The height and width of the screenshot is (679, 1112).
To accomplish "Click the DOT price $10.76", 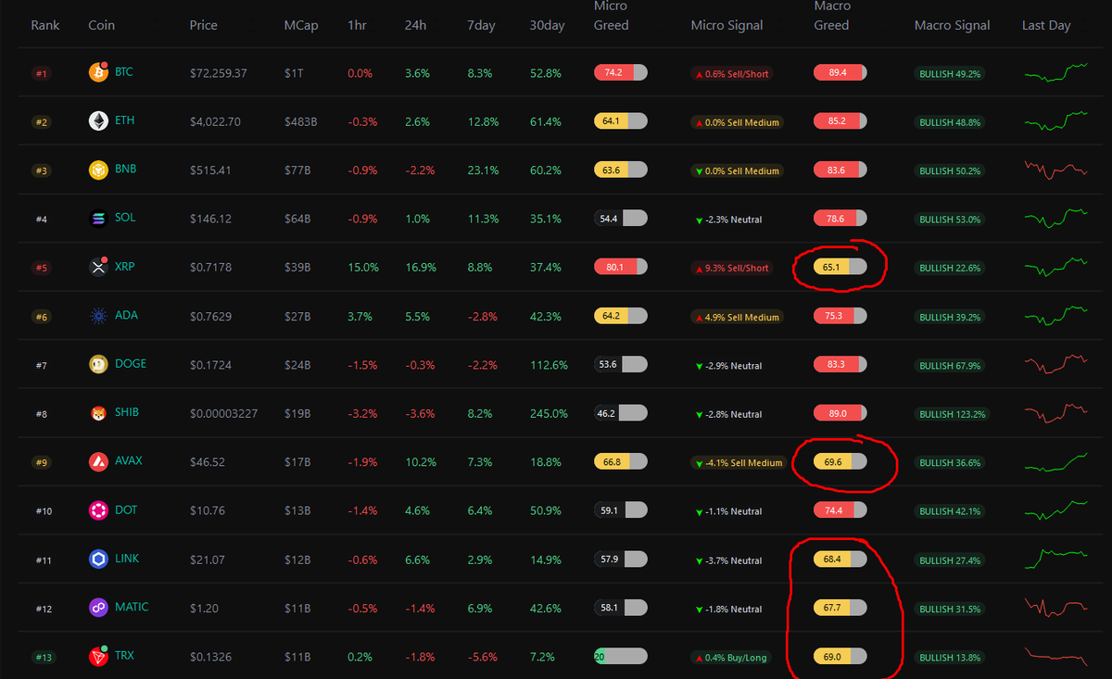I will pyautogui.click(x=208, y=510).
